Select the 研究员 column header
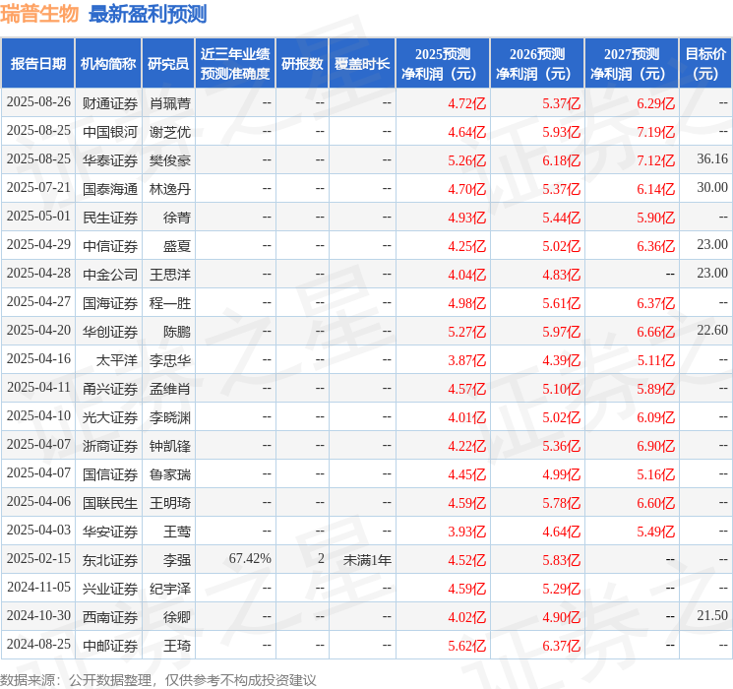 [x=168, y=64]
